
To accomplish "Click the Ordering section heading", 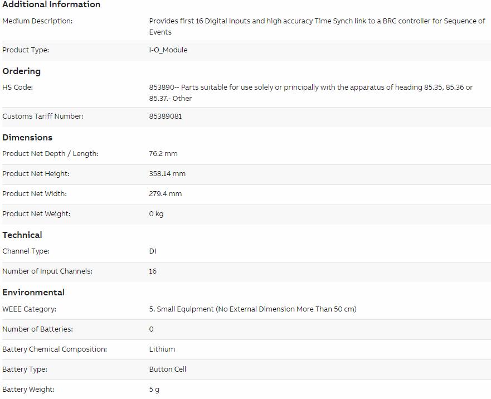I will tap(21, 71).
